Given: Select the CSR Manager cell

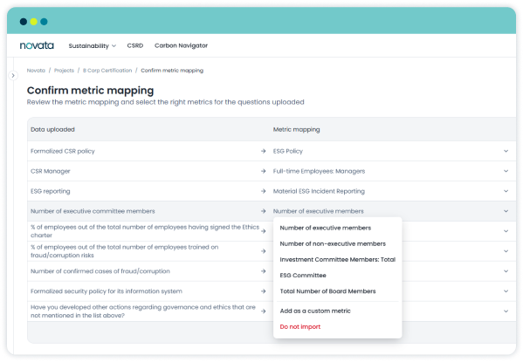Looking at the screenshot, I should pos(51,171).
